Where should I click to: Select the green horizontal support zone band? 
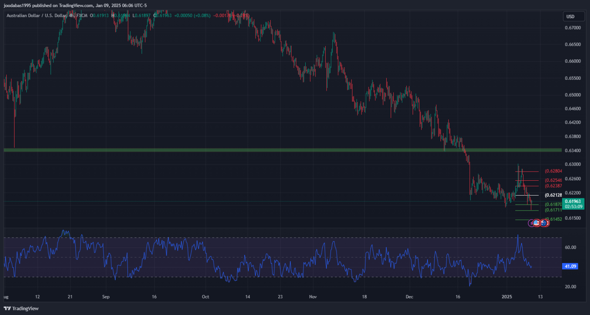point(275,150)
